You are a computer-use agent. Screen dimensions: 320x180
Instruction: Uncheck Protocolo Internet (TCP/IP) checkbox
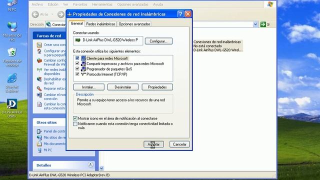click(77, 74)
